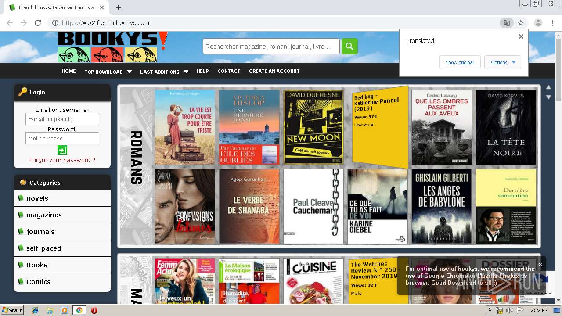The image size is (562, 316).
Task: Click the down arrow beside the novels carousel
Action: [548, 97]
